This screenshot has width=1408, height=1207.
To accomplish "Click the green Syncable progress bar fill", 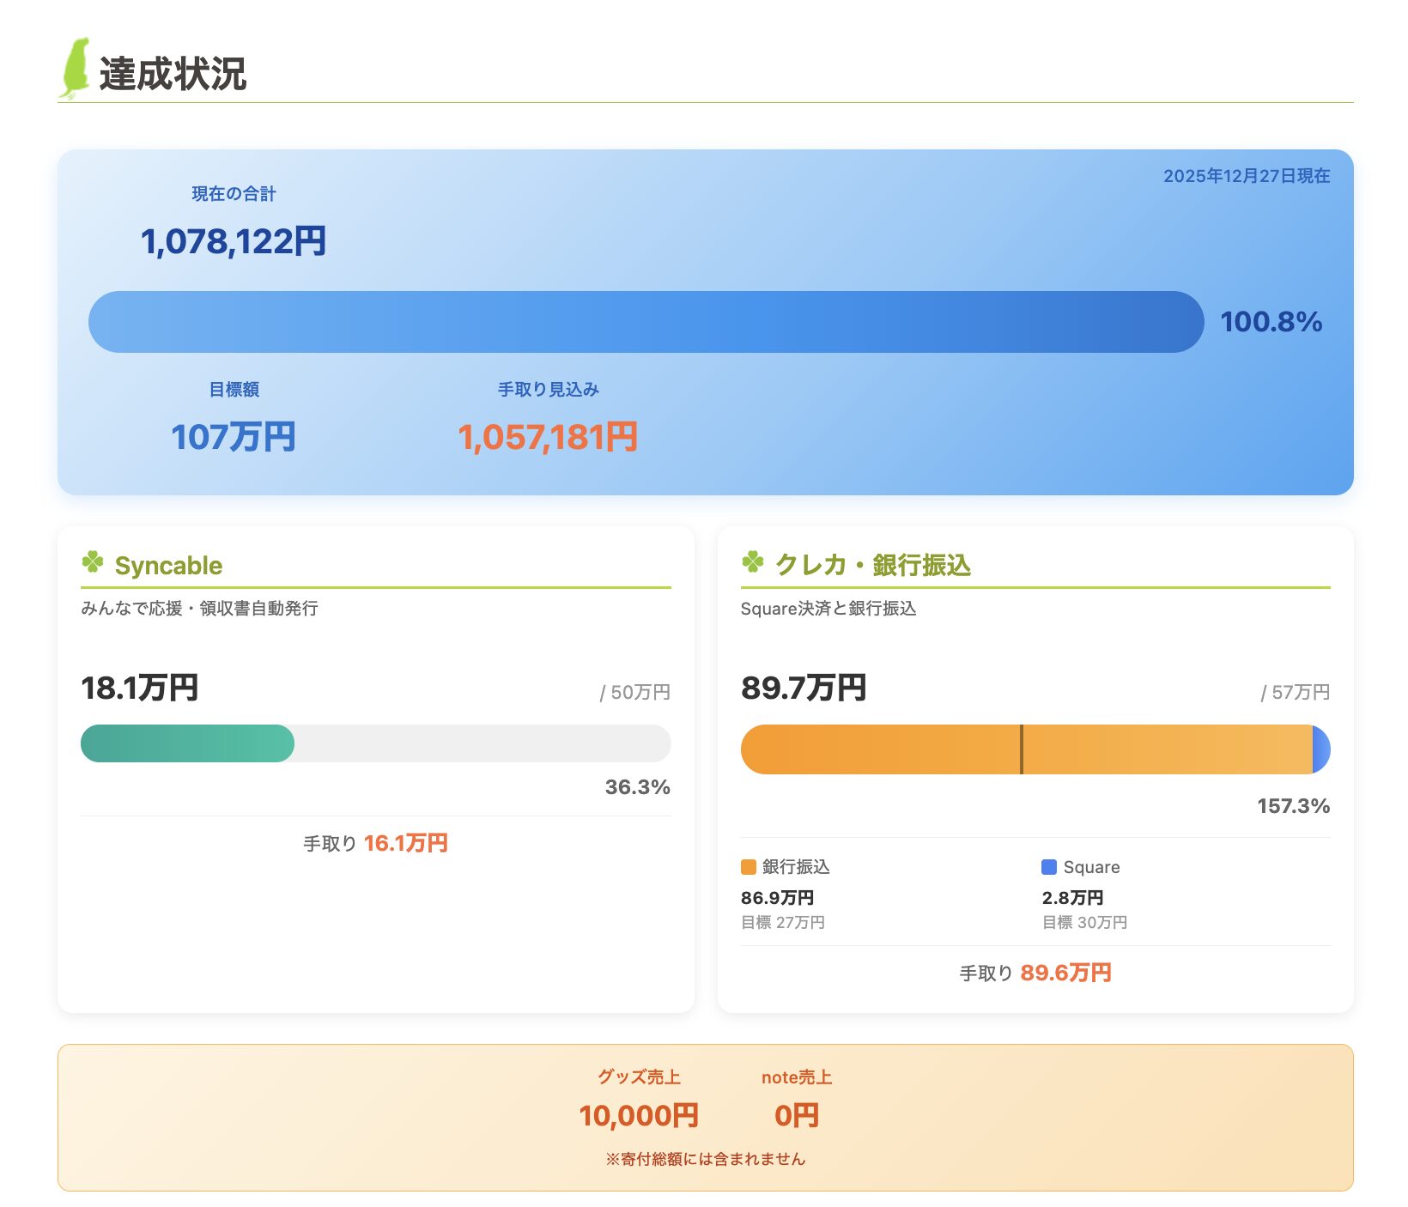I will tap(187, 743).
